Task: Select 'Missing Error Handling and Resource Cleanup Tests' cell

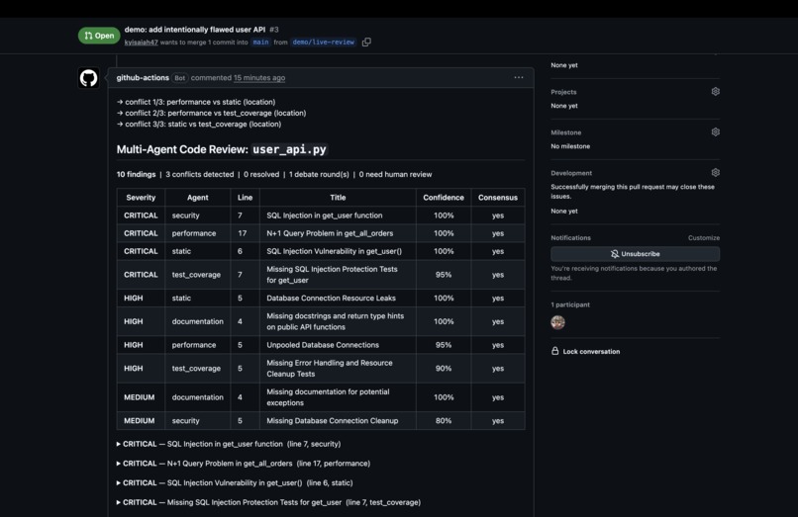Action: pos(338,368)
